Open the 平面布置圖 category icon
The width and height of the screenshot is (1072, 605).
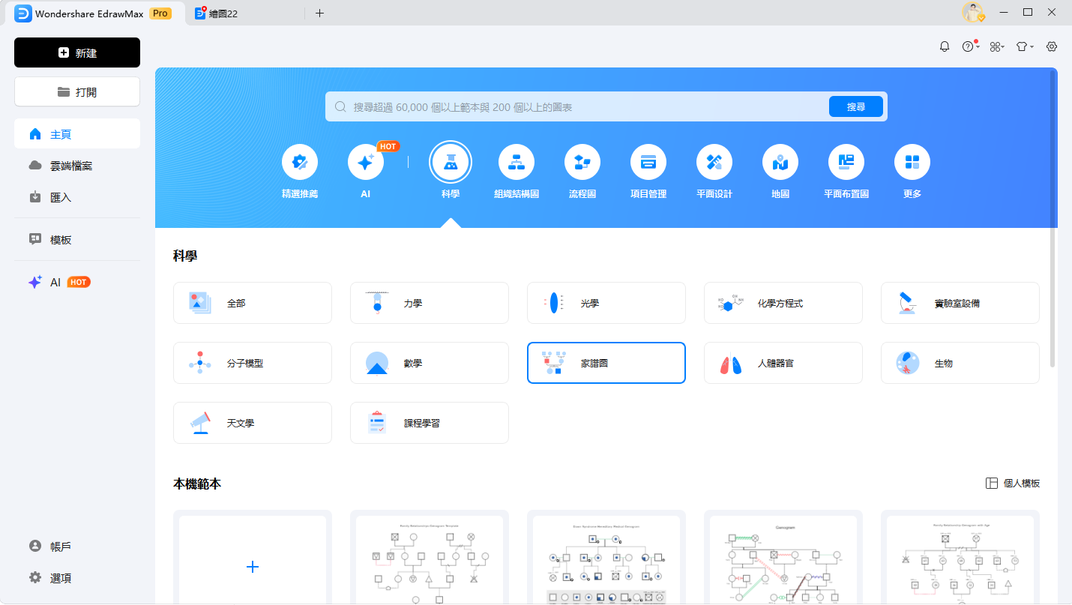pyautogui.click(x=846, y=162)
